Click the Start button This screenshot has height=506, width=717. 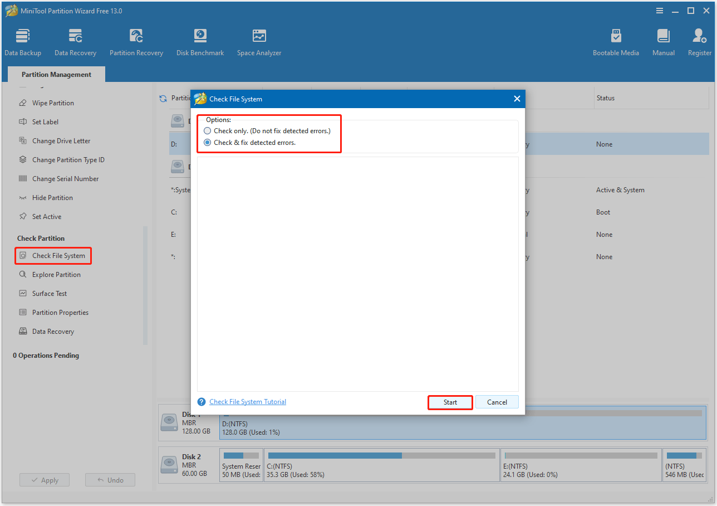pos(450,402)
